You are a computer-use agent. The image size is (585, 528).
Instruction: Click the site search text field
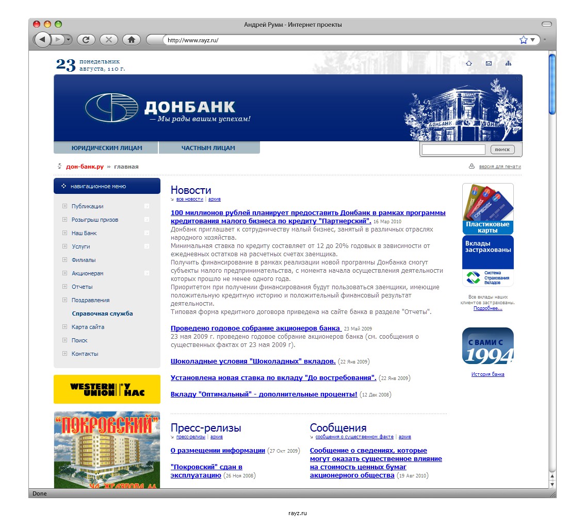pos(453,150)
